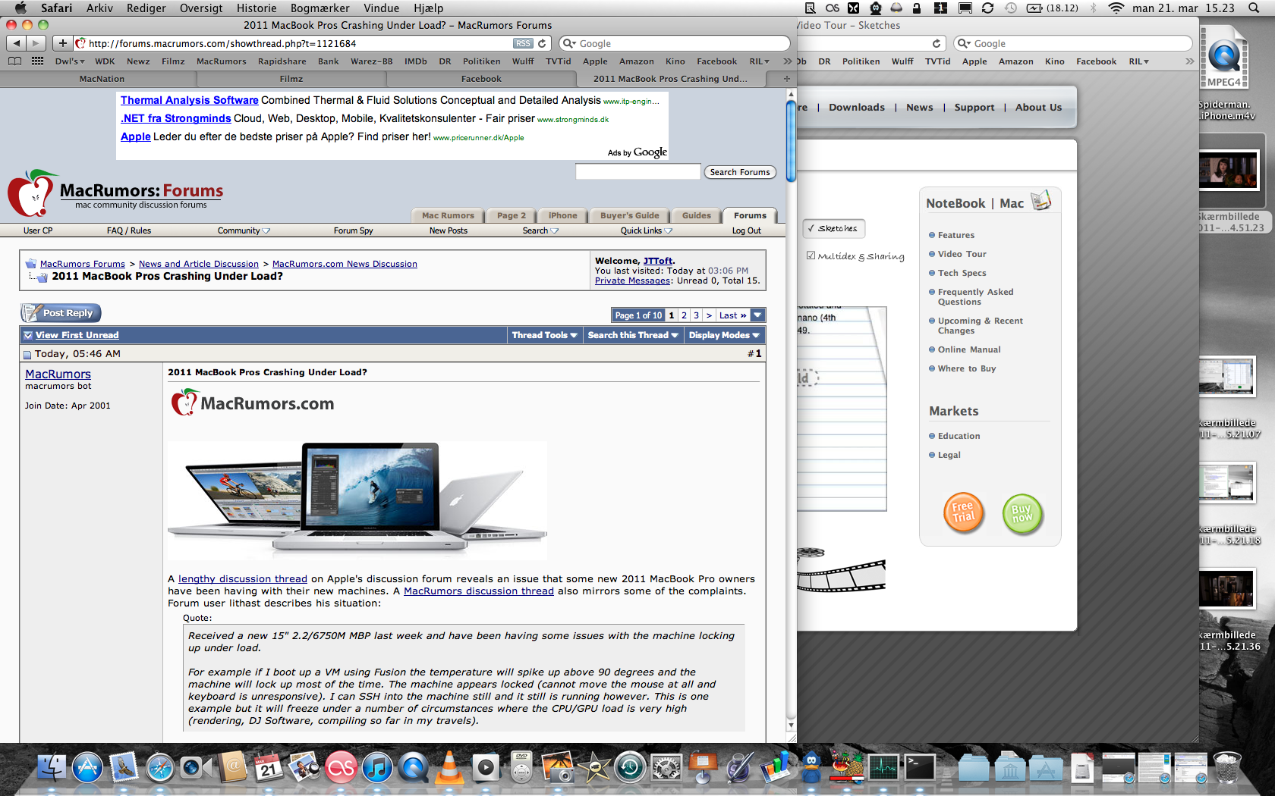Open Mail stamp icon in the dock
Image resolution: width=1275 pixels, height=796 pixels.
[x=123, y=768]
